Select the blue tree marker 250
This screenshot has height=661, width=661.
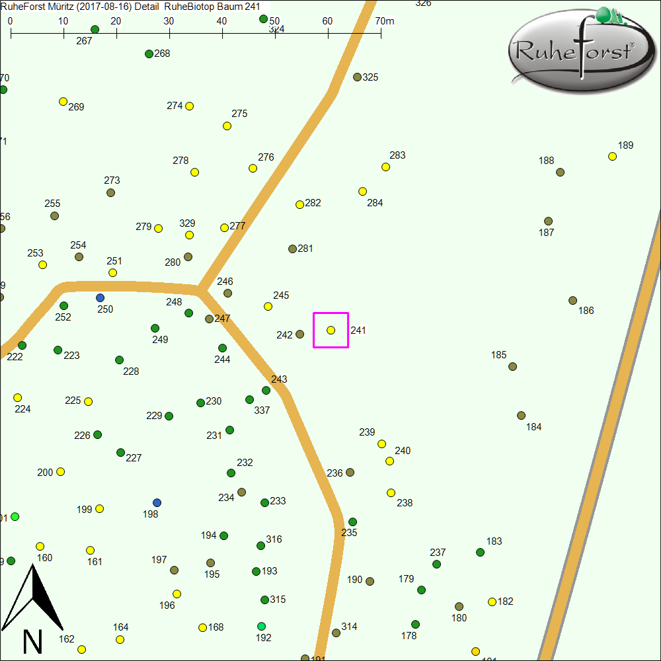pyautogui.click(x=100, y=297)
